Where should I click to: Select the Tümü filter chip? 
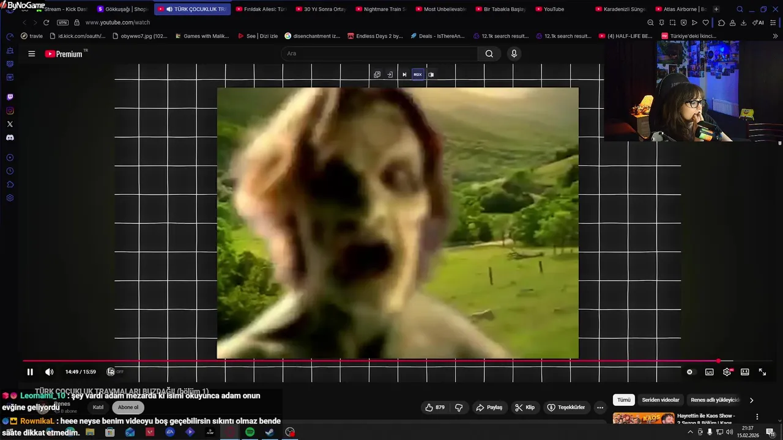(624, 400)
